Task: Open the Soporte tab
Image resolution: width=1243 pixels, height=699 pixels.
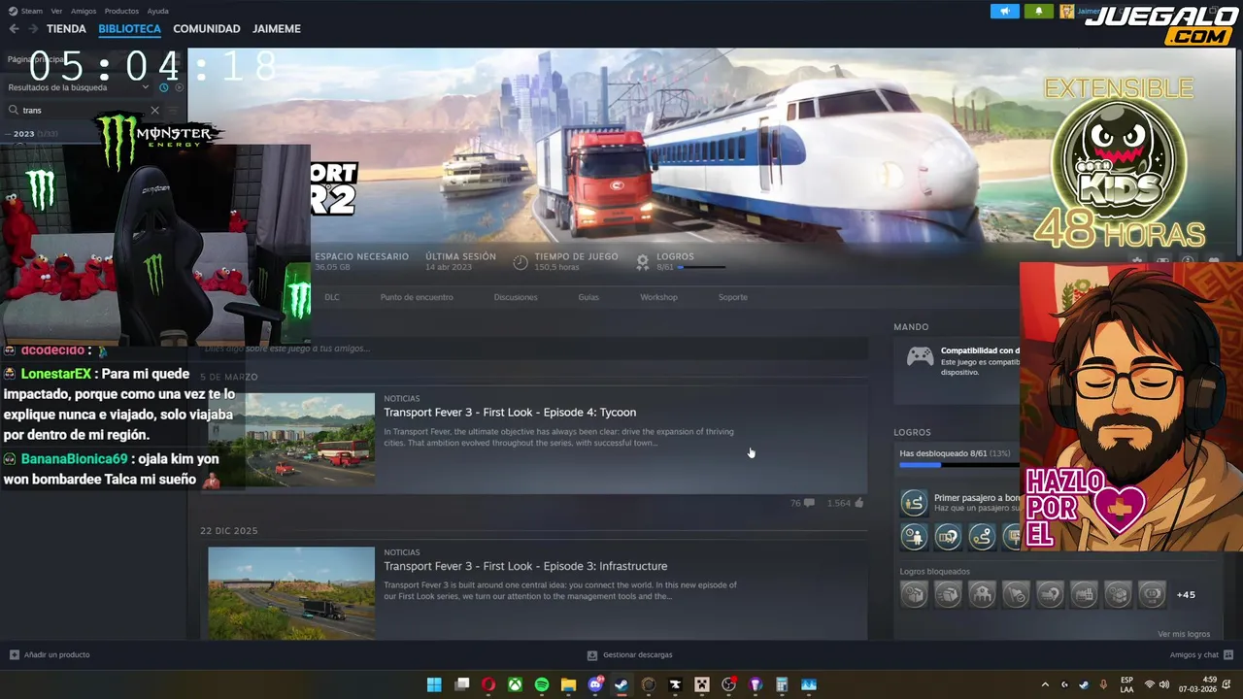Action: (x=733, y=297)
